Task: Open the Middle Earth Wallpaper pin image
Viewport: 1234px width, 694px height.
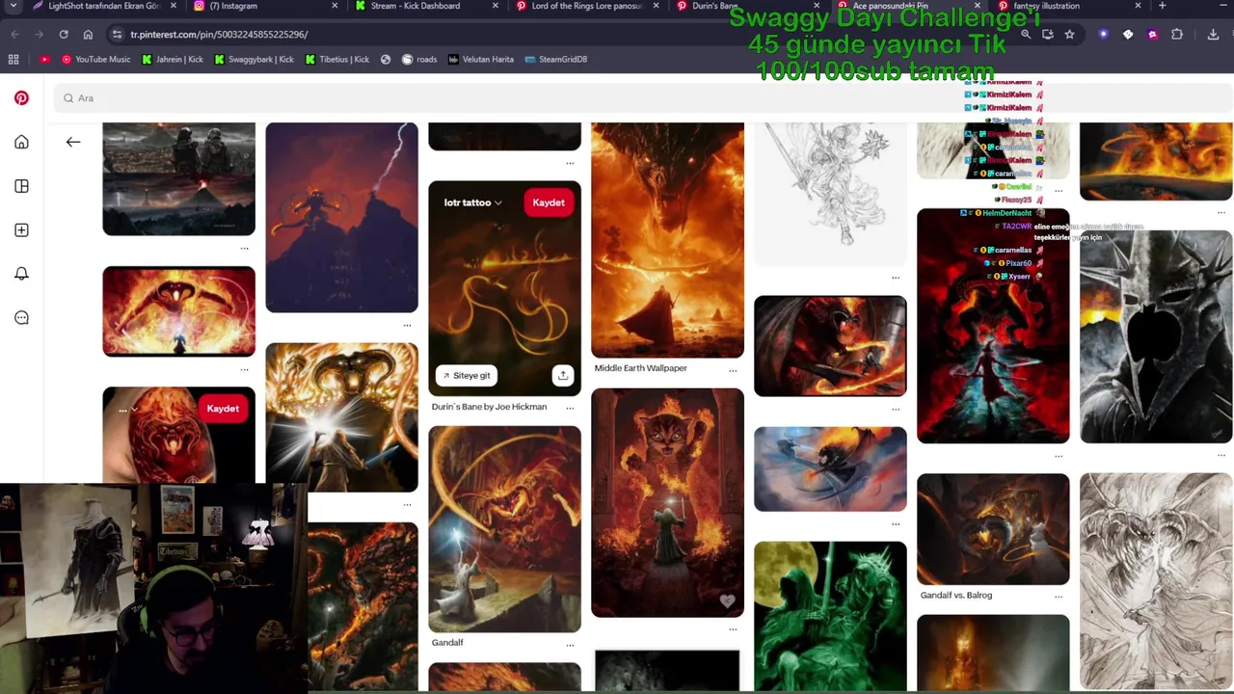Action: (x=667, y=239)
